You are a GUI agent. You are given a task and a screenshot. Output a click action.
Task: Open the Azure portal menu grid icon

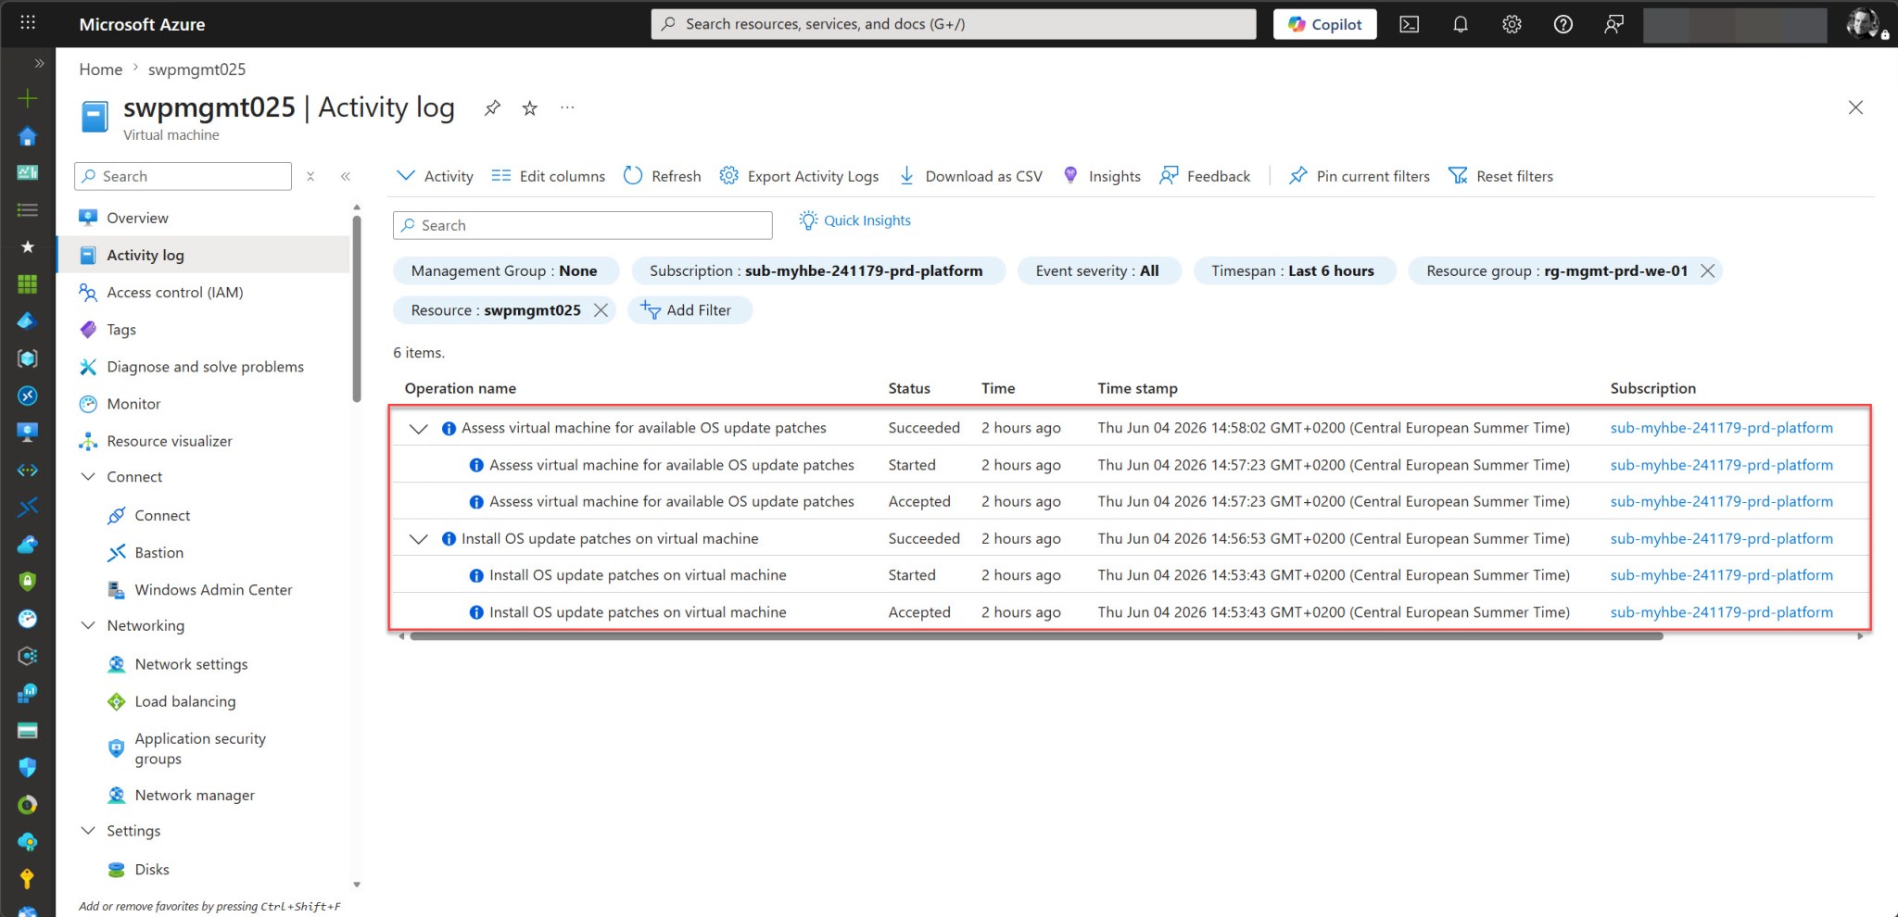[28, 22]
